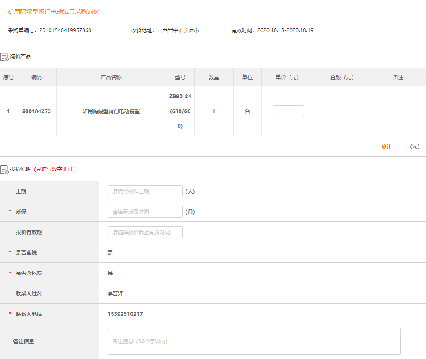Click the 序号 column header

pos(8,77)
